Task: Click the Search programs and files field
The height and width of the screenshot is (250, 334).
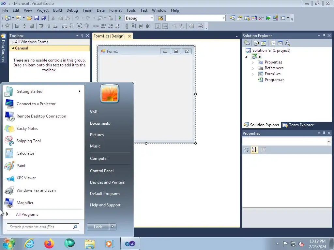Action: (x=43, y=227)
